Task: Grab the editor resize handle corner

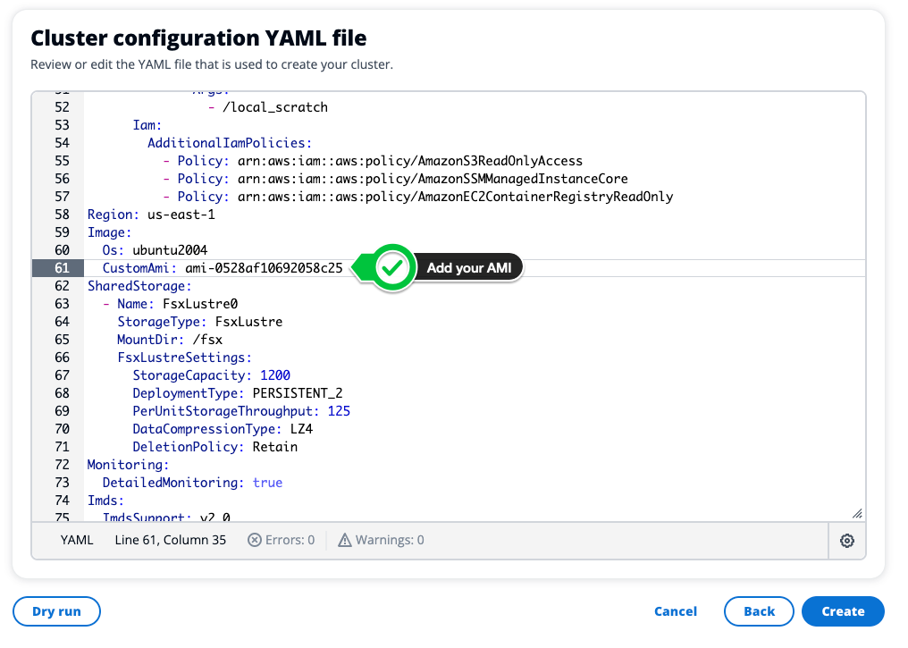Action: click(x=857, y=513)
